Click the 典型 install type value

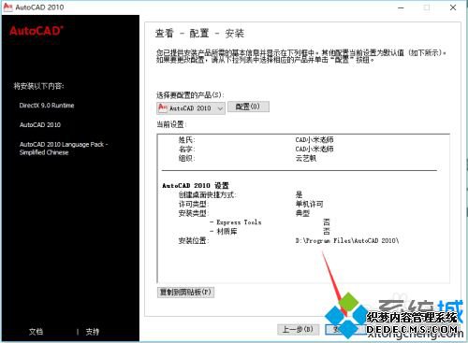point(302,213)
